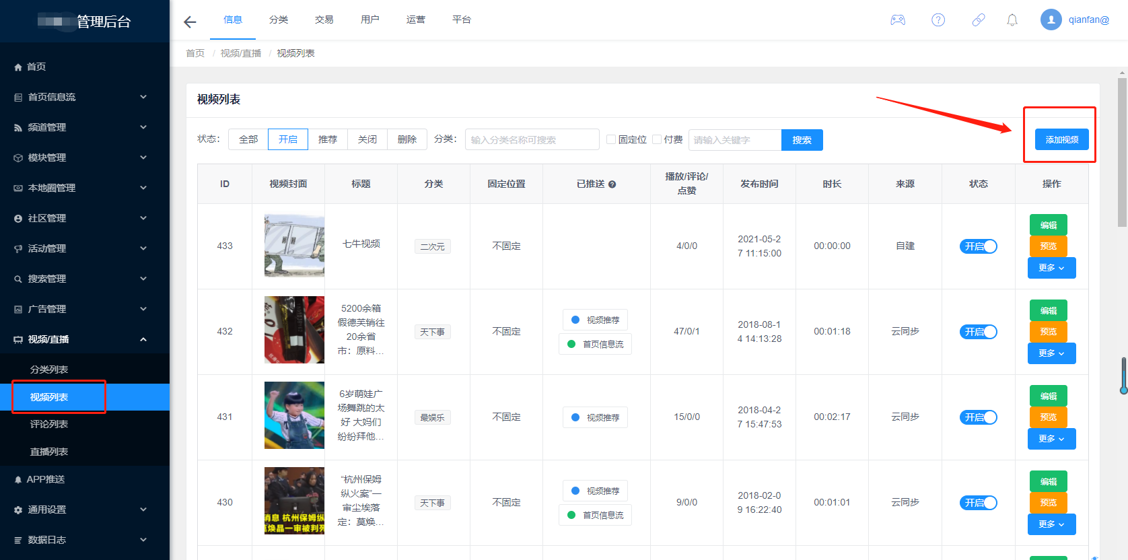1128x560 pixels.
Task: Click the 已推送 help tooltip icon
Action: [x=612, y=184]
